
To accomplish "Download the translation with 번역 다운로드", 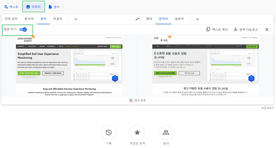I will 246,30.
